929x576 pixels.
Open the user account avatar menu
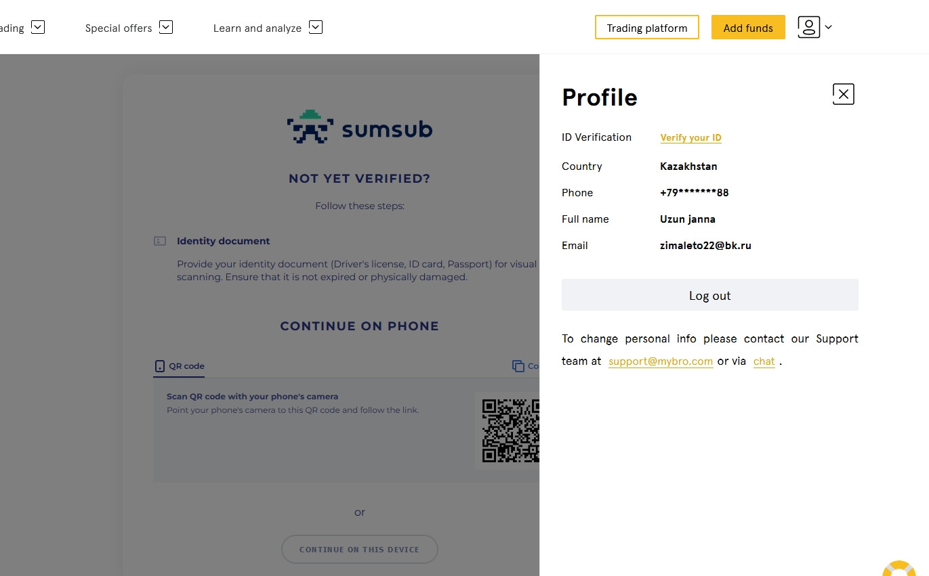(808, 27)
